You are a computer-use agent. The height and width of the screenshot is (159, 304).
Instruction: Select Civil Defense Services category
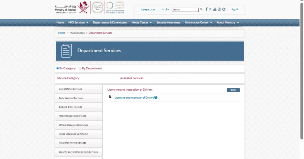tap(79, 89)
